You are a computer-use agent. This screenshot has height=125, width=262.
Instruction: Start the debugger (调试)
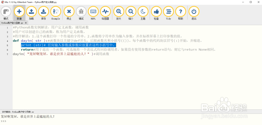[x=81, y=13]
